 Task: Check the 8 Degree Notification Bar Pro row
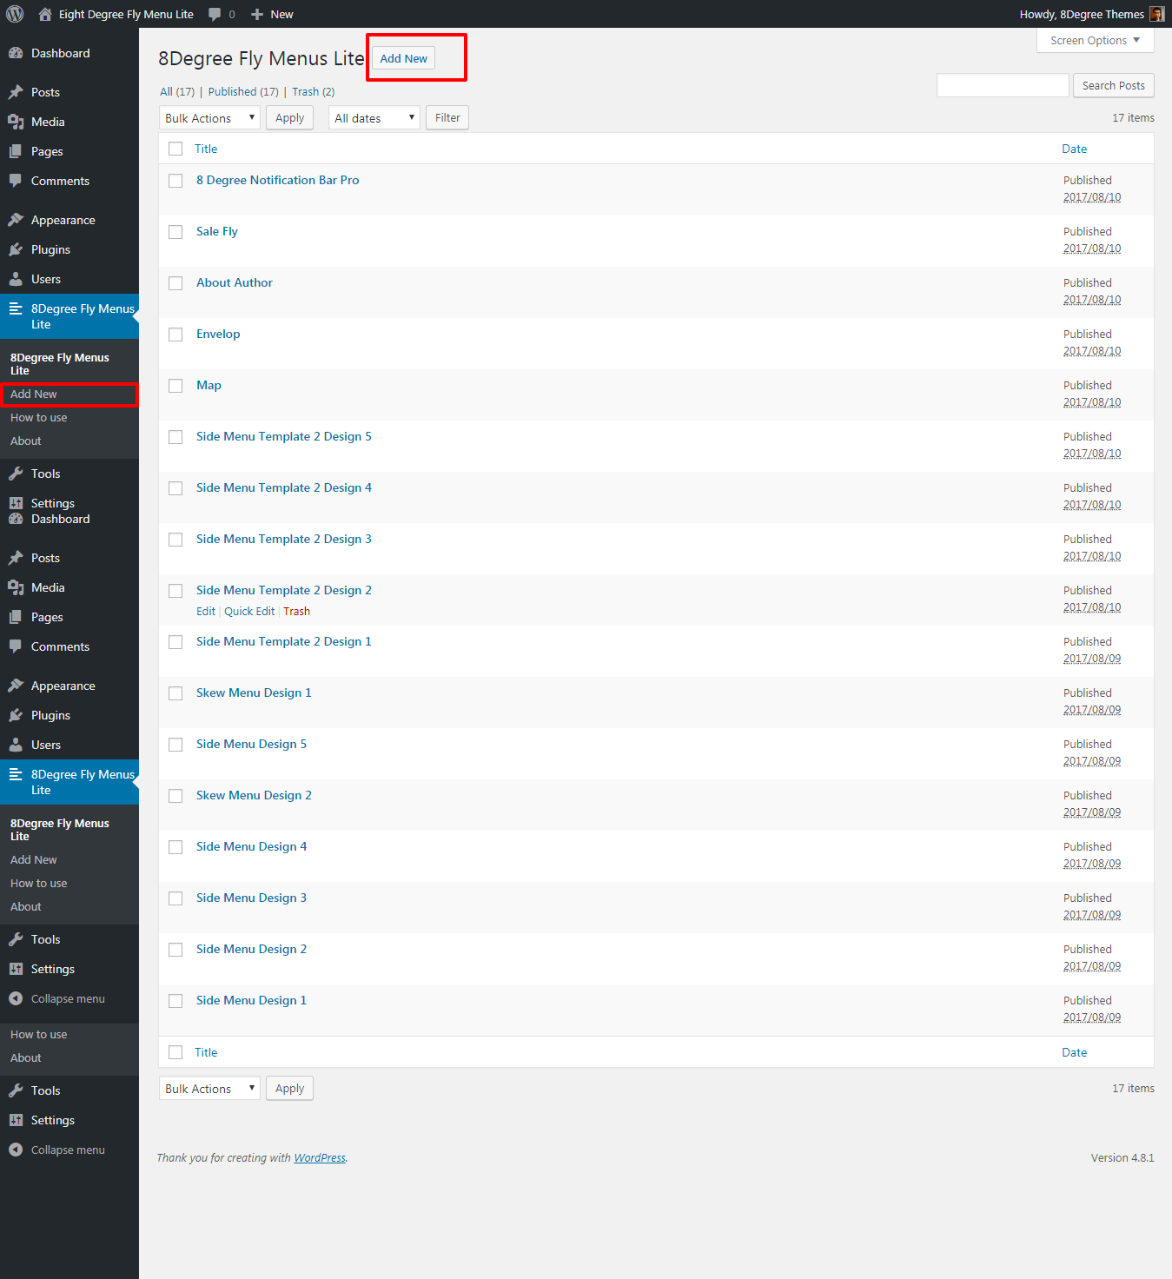point(175,181)
